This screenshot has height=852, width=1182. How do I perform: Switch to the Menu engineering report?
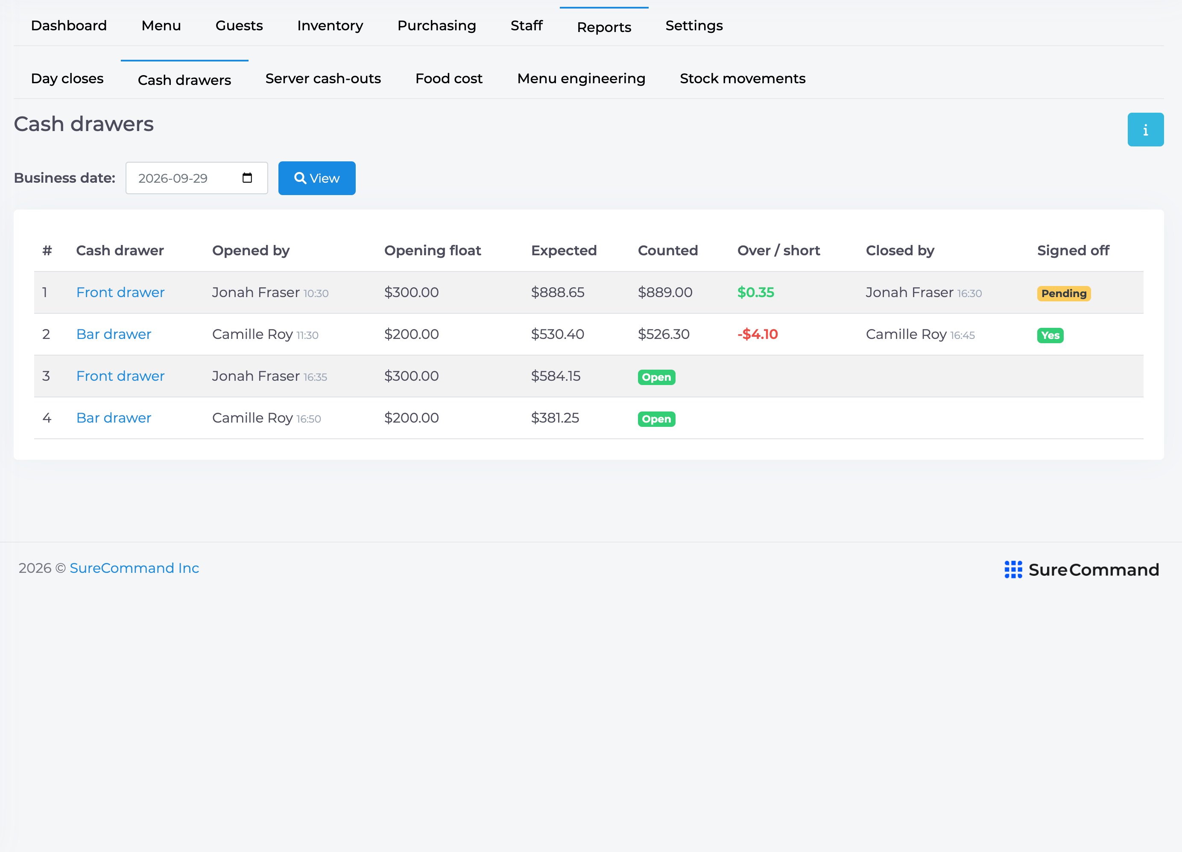(581, 78)
